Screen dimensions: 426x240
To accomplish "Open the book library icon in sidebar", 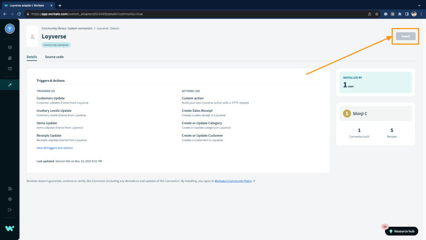I will pyautogui.click(x=10, y=69).
